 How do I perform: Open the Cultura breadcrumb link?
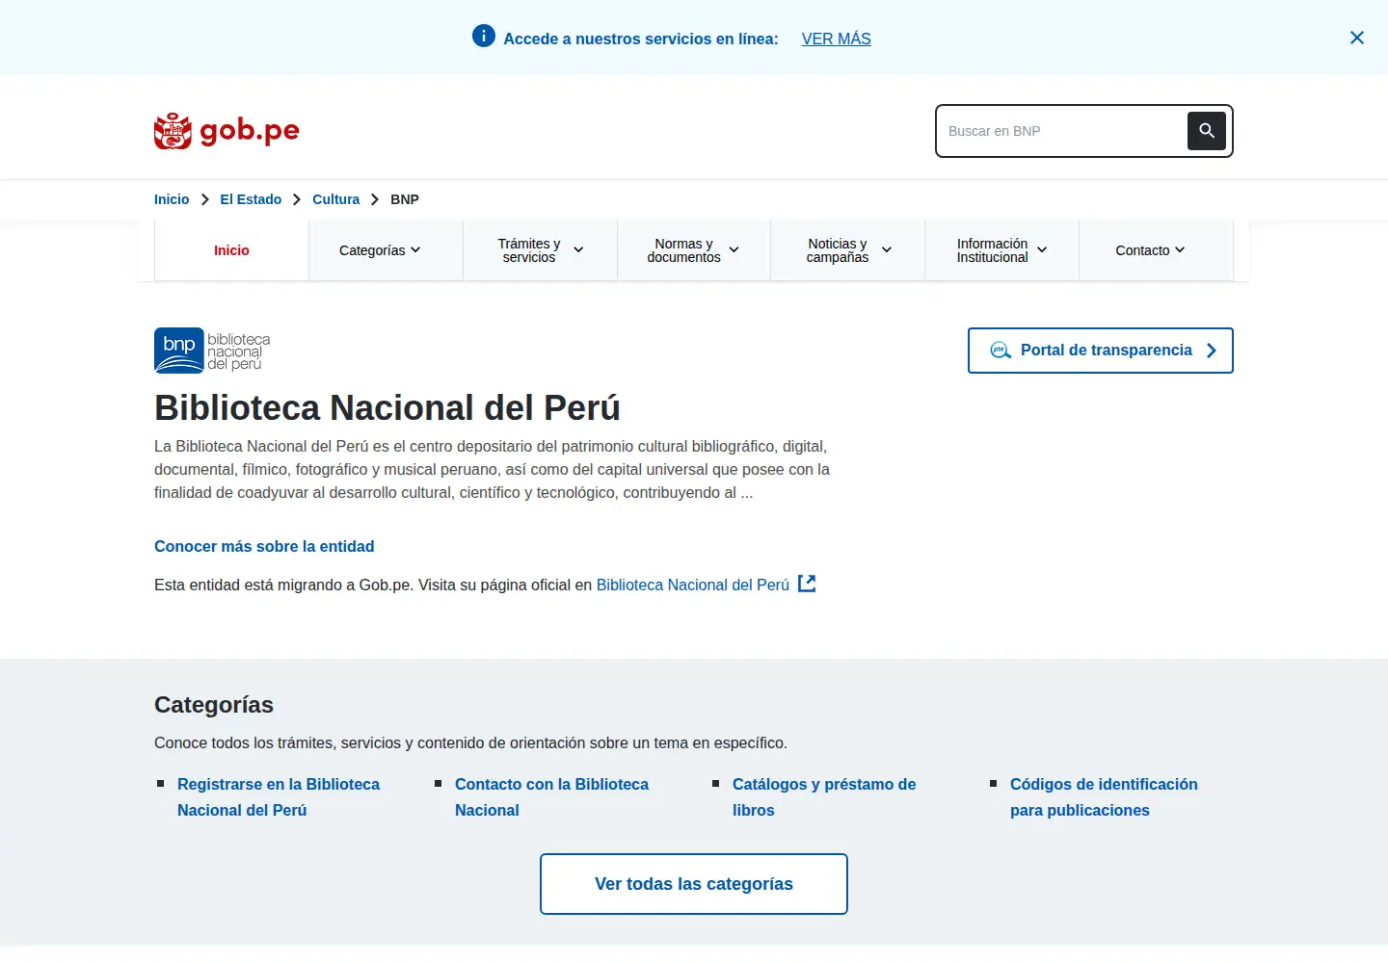(x=335, y=199)
